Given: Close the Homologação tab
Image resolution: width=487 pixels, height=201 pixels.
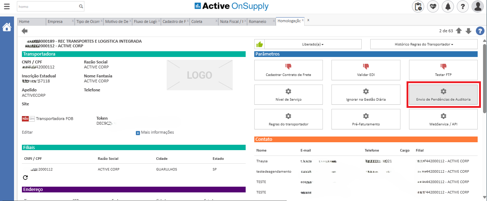Looking at the screenshot, I should tap(303, 20).
